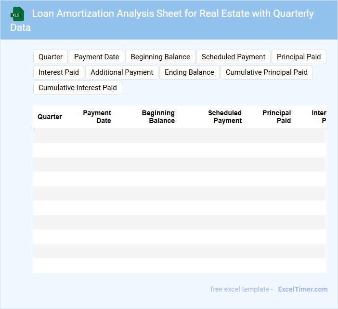
Task: Select the Interest Paid tag chip
Action: coord(59,72)
